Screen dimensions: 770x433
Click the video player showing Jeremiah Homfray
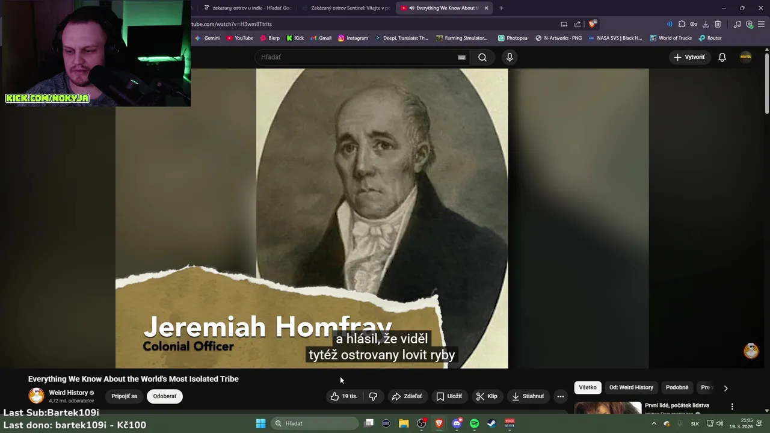(382, 218)
